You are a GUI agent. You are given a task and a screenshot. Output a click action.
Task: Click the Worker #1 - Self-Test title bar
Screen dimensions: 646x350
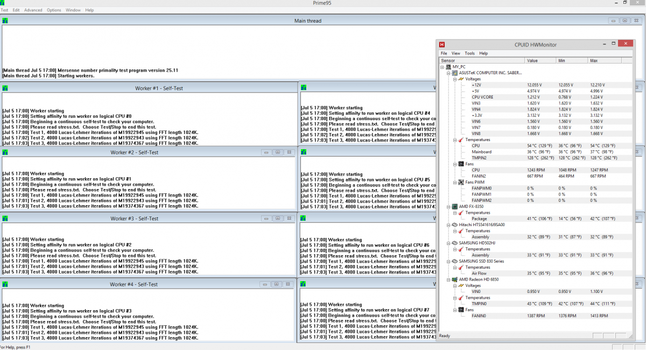tap(150, 88)
